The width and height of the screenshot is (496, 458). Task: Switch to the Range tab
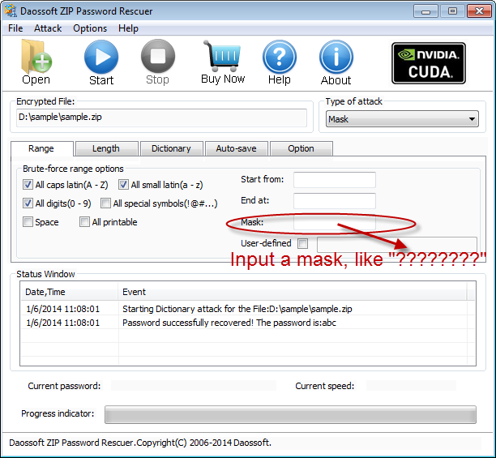[x=41, y=148]
